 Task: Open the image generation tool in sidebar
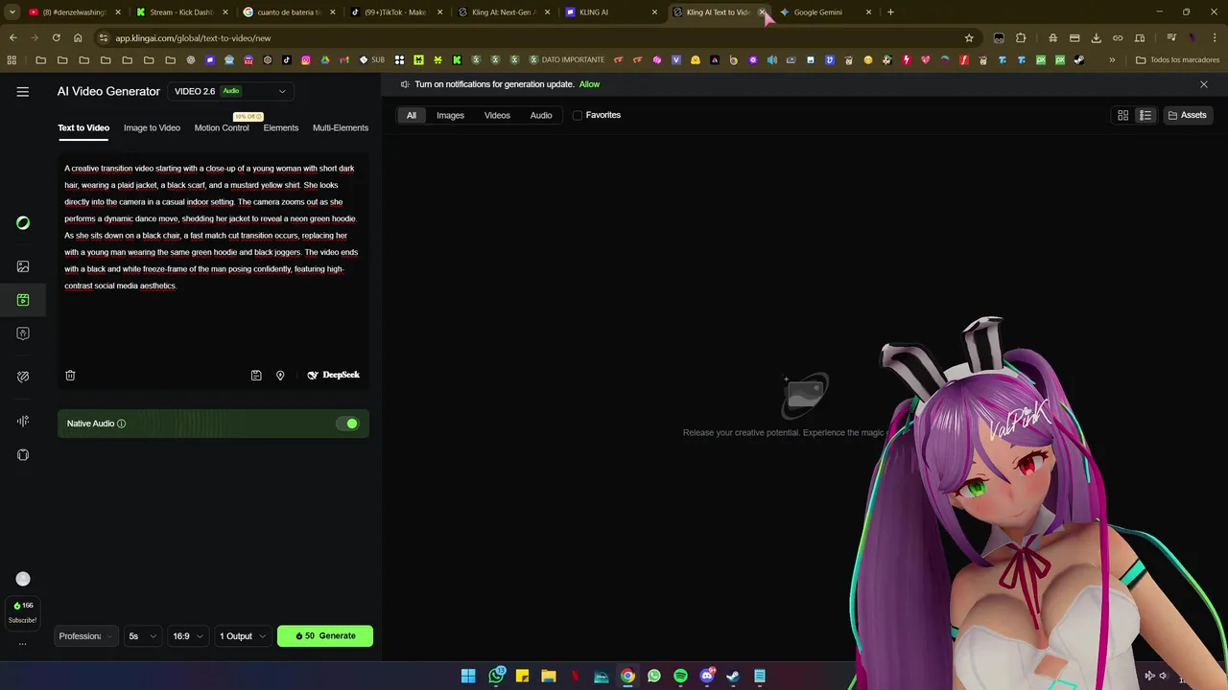pyautogui.click(x=23, y=266)
